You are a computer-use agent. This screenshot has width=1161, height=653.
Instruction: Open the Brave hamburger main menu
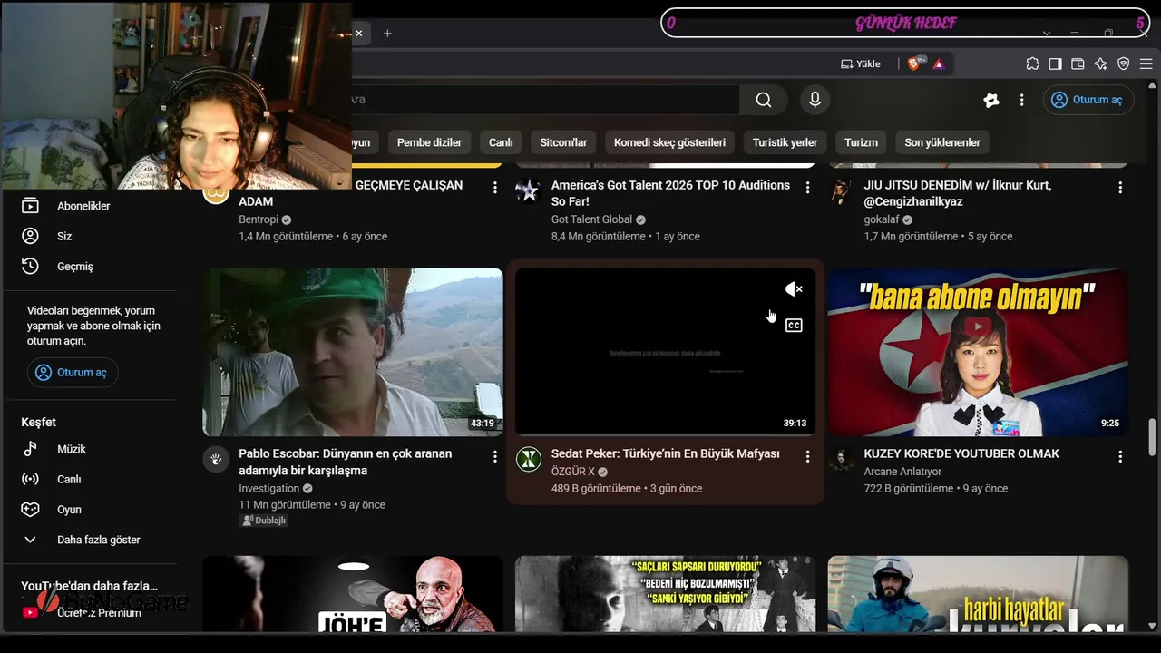[x=1146, y=63]
